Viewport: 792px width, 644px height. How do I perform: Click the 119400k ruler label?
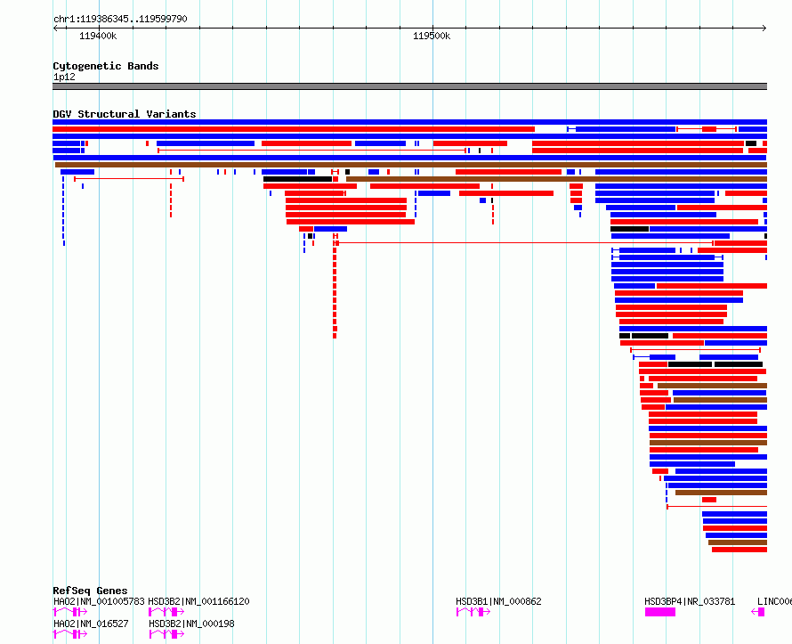pyautogui.click(x=98, y=36)
